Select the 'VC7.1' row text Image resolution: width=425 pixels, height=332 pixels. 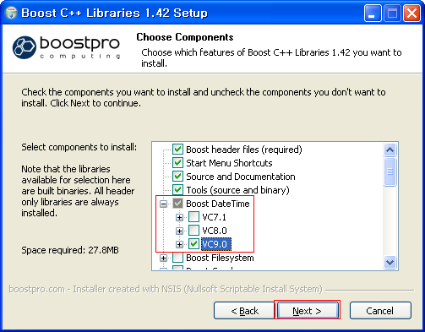point(215,217)
